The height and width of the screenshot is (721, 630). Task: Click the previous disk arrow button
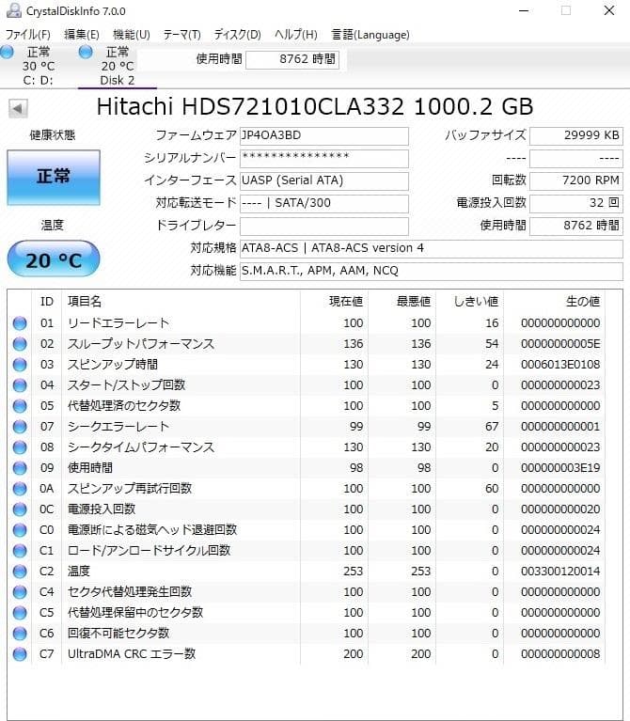point(18,108)
